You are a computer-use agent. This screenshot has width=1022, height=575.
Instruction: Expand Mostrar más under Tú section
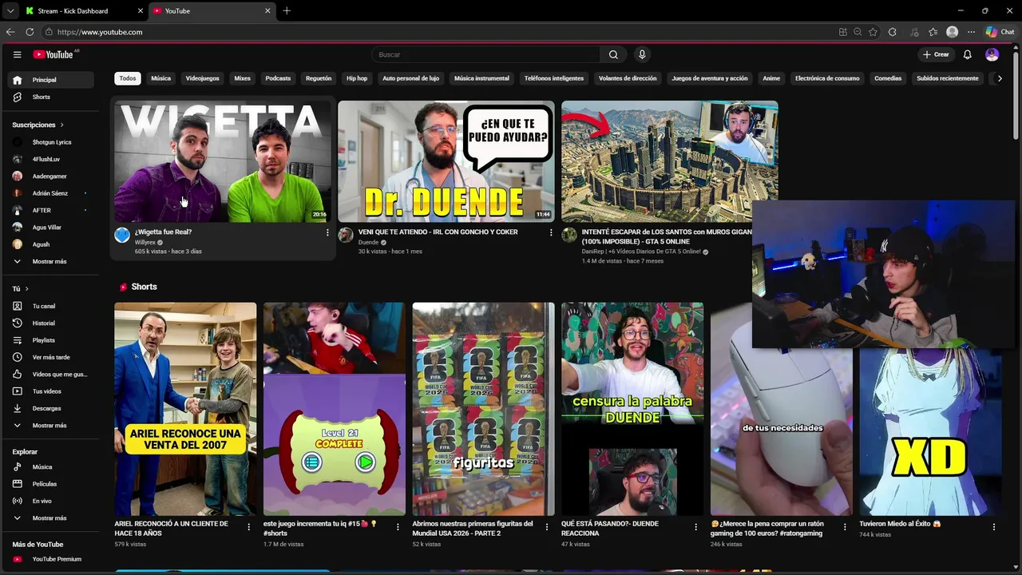(x=51, y=426)
